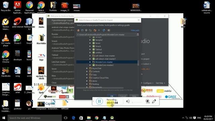Click the file tree horizontal scrollbar
This screenshot has height=121, width=215.
[x=100, y=88]
